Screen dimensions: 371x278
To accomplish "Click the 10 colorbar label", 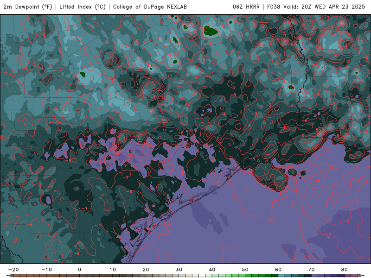I will (x=113, y=270).
